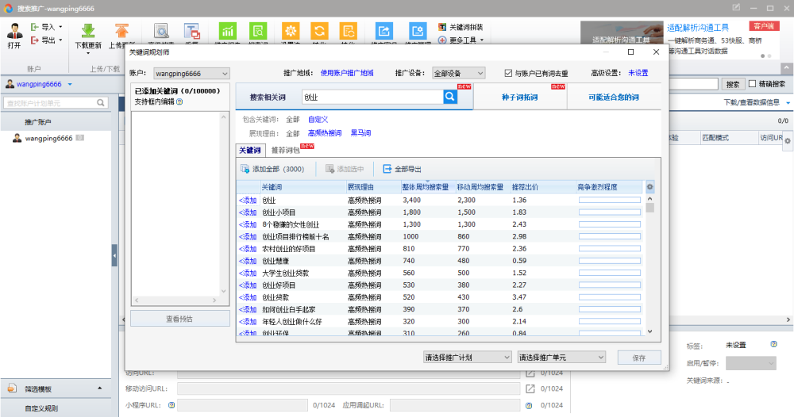Click the 搜索相关词 keyword input field
The width and height of the screenshot is (794, 417).
click(372, 97)
